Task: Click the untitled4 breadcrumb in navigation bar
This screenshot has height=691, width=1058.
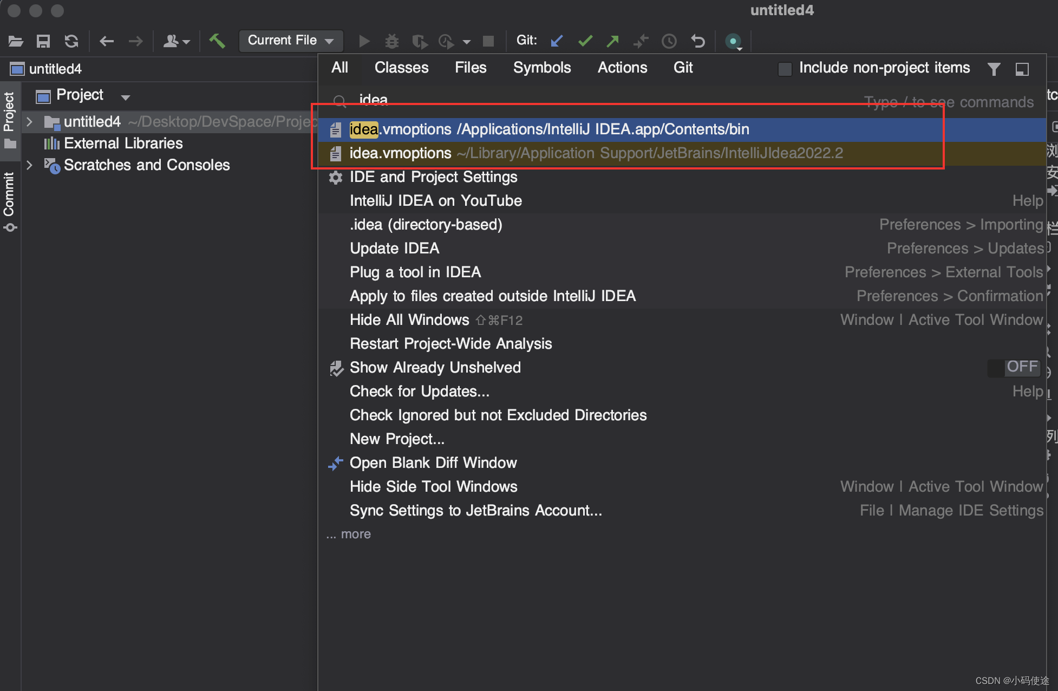Action: coord(46,69)
